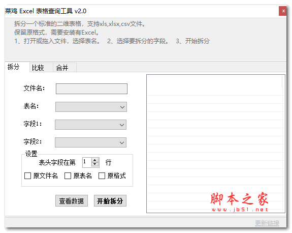The image size is (292, 233).
Task: Click the header row number field
Action: click(x=87, y=162)
